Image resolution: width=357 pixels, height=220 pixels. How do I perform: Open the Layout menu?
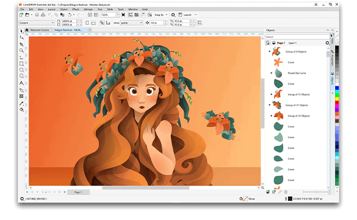pos(52,10)
